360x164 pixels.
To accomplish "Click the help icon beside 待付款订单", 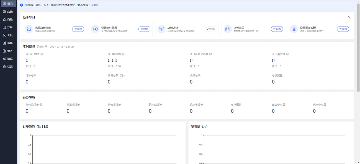I will click(x=41, y=105).
